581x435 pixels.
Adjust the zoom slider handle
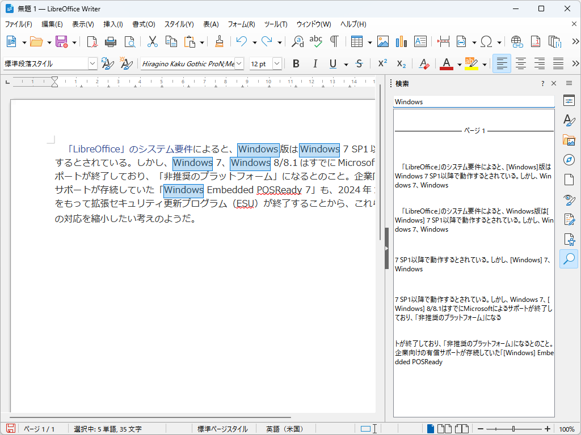tap(513, 429)
